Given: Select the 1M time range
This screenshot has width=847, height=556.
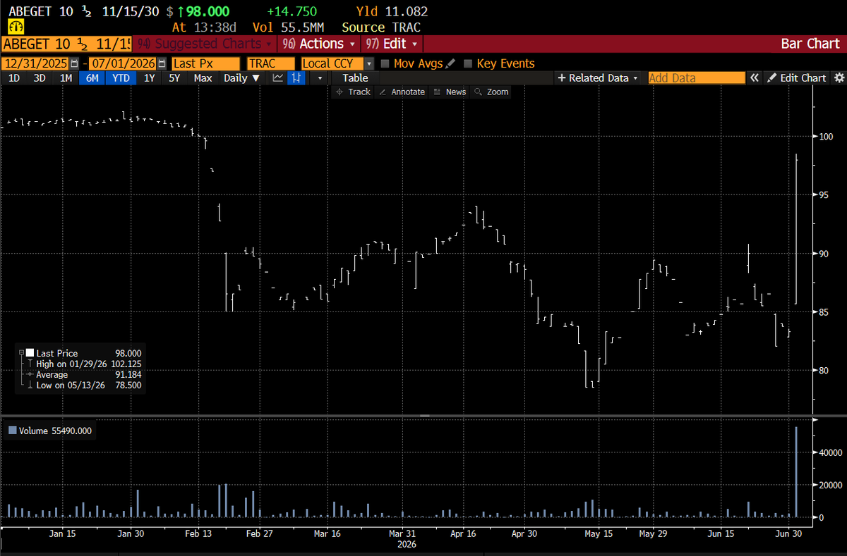Looking at the screenshot, I should (66, 78).
